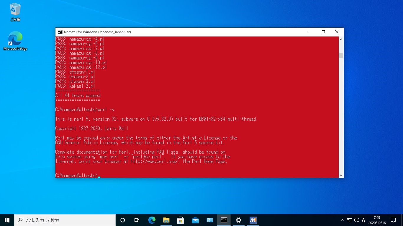Image resolution: width=403 pixels, height=226 pixels.
Task: Click the 'PASS: chasen-3.pl' line
Action: pos(75,82)
